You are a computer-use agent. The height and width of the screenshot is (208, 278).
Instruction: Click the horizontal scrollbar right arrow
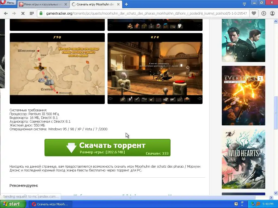click(271, 197)
